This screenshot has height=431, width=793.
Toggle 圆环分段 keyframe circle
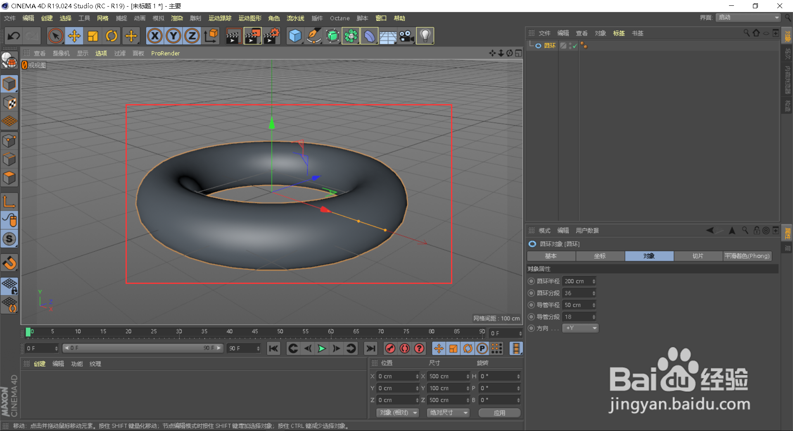[532, 293]
